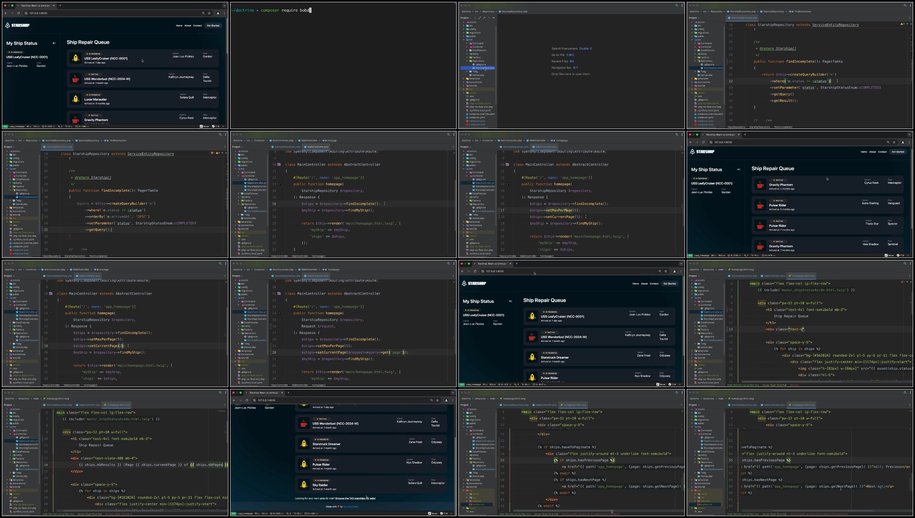
Task: Open Browse the 140 starships for sale link
Action: pos(355,498)
